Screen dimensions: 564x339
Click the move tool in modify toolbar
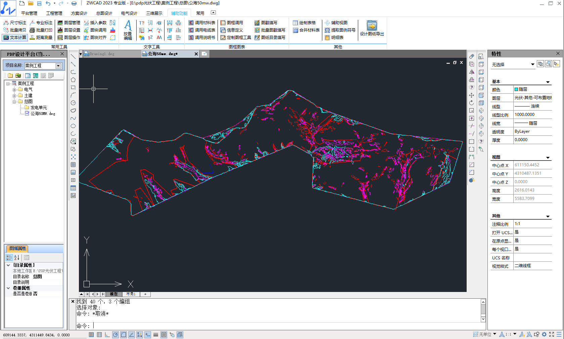click(472, 95)
